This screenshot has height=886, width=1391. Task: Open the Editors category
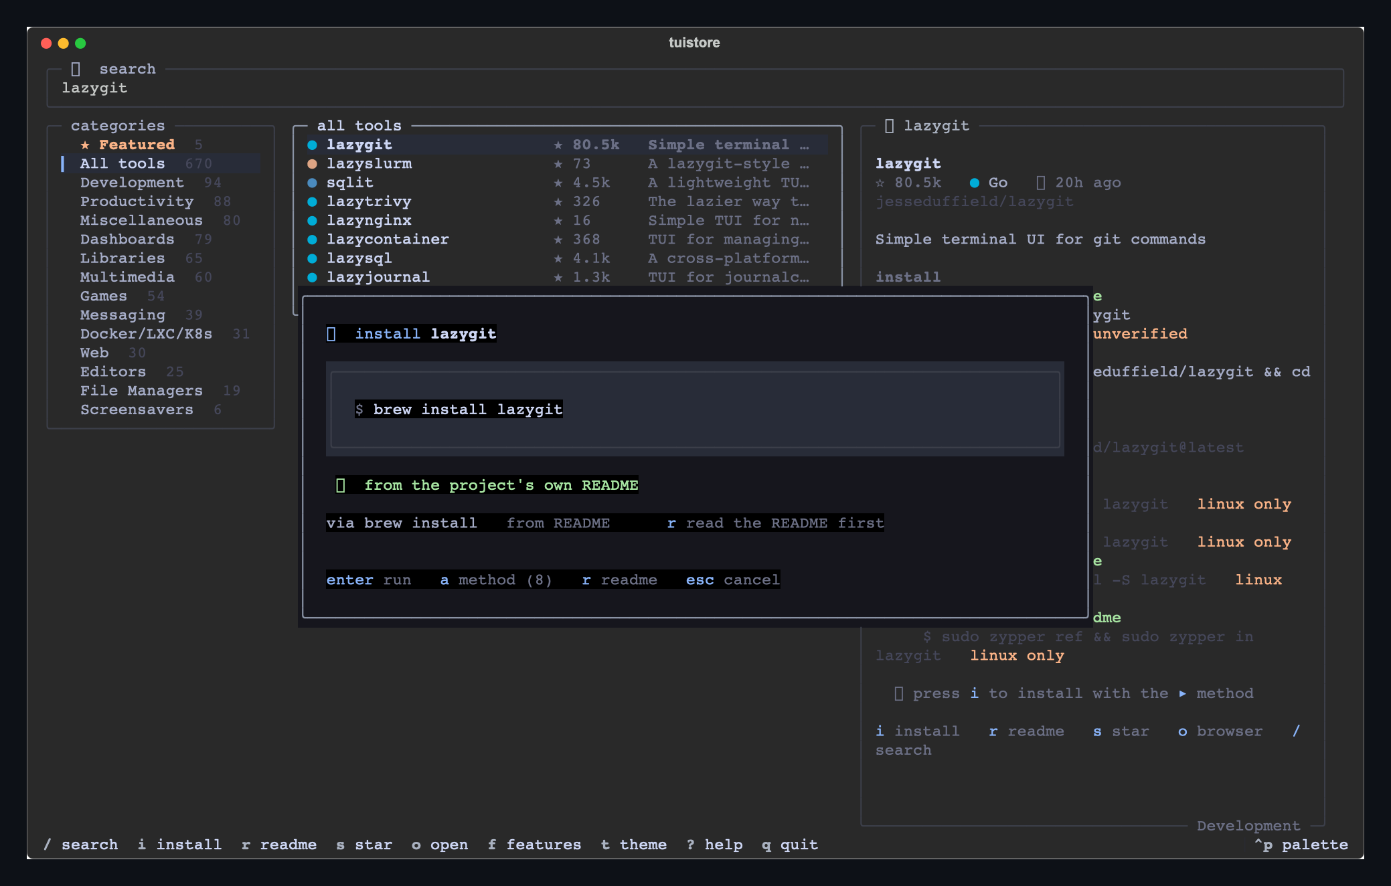161,371
